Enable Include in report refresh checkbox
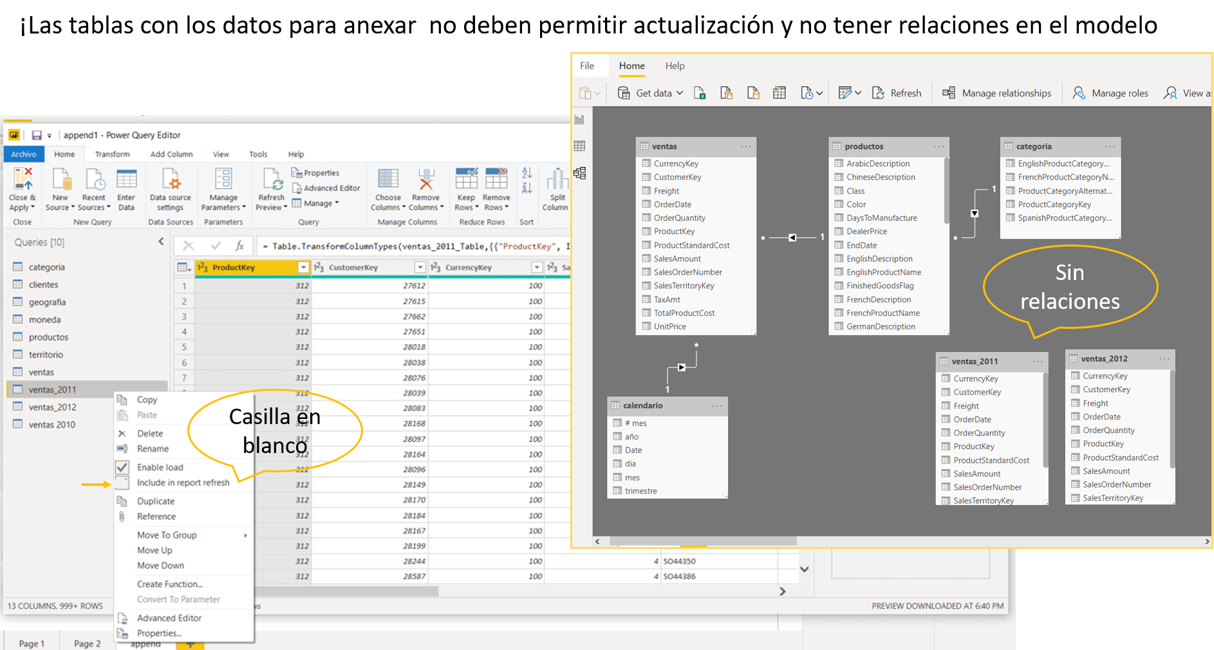Image resolution: width=1214 pixels, height=650 pixels. coord(122,483)
